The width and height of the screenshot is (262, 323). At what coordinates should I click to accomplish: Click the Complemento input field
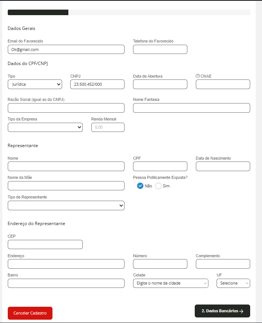point(223,264)
